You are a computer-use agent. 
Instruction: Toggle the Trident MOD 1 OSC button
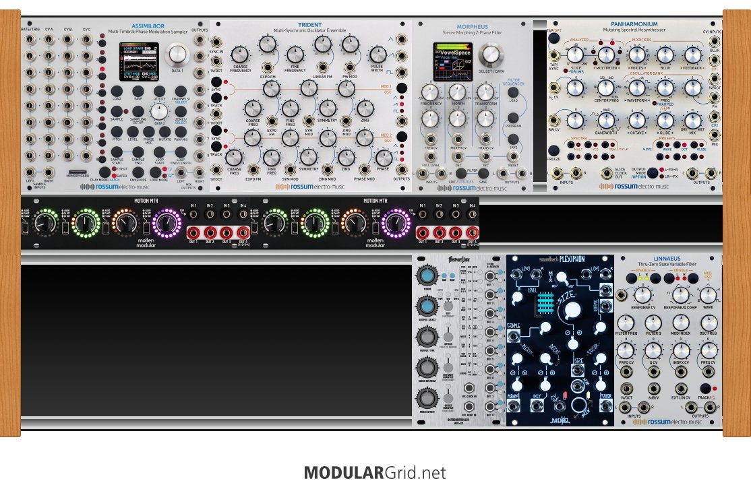click(401, 88)
